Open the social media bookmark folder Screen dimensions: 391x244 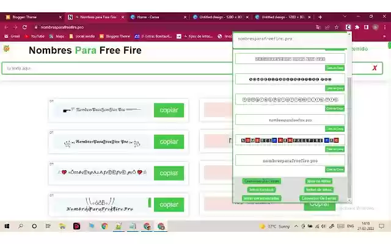click(82, 37)
